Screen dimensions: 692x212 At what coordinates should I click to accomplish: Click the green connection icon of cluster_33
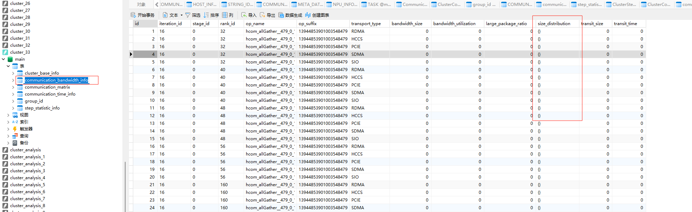click(x=5, y=52)
